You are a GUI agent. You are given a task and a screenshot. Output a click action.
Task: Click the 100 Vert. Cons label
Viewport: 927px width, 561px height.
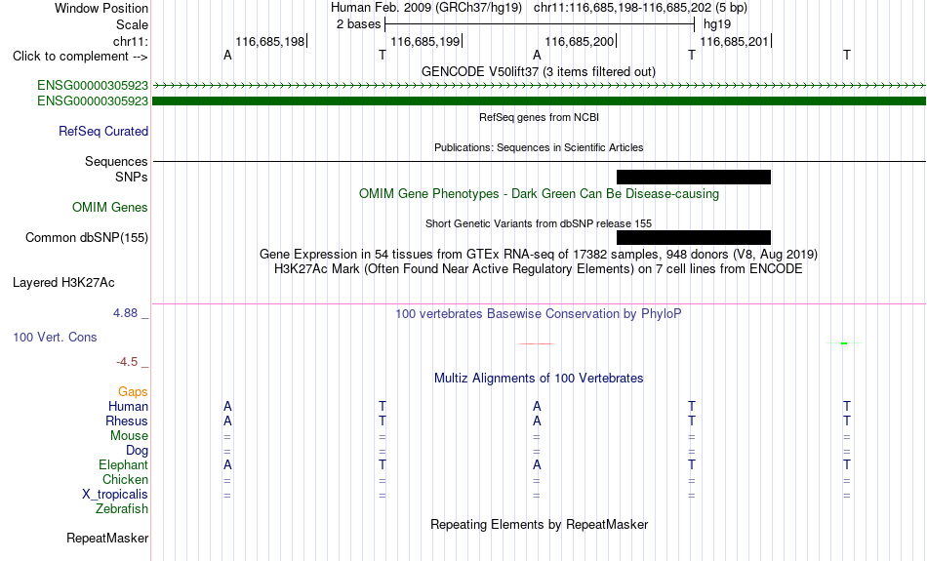[55, 337]
